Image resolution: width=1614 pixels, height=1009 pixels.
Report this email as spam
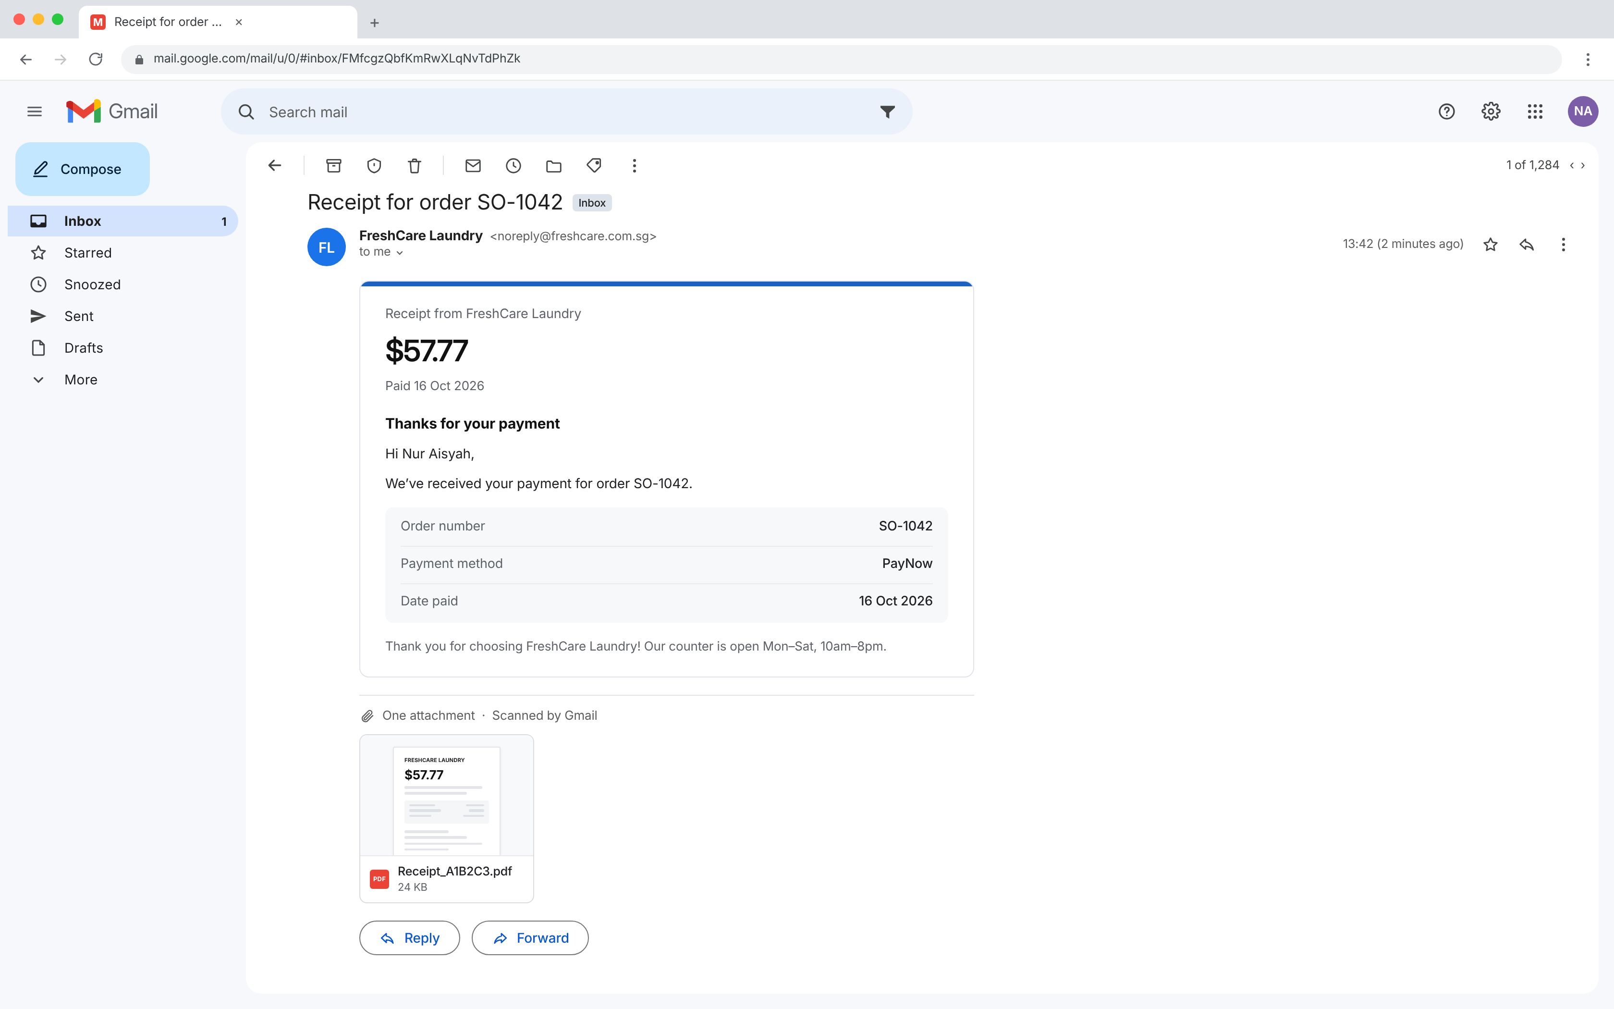(x=374, y=165)
